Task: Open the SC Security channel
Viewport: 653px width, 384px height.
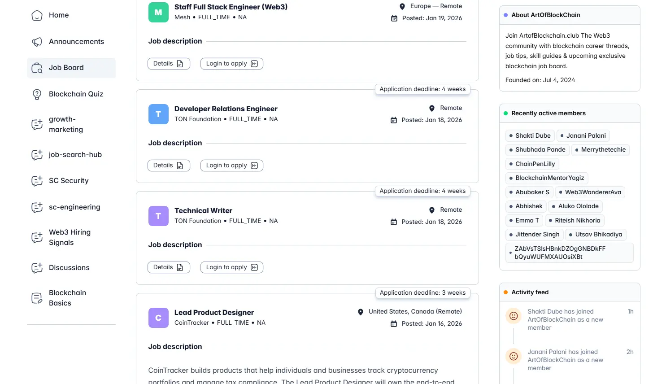Action: click(x=69, y=181)
